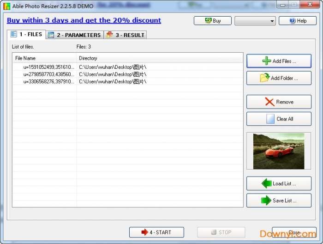The image size is (323, 244).
Task: Click the Add Folder button
Action: coord(279,78)
